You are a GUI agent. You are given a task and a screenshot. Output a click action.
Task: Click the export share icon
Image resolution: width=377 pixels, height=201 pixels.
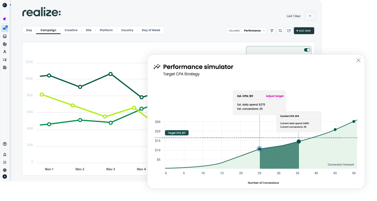coord(289,31)
